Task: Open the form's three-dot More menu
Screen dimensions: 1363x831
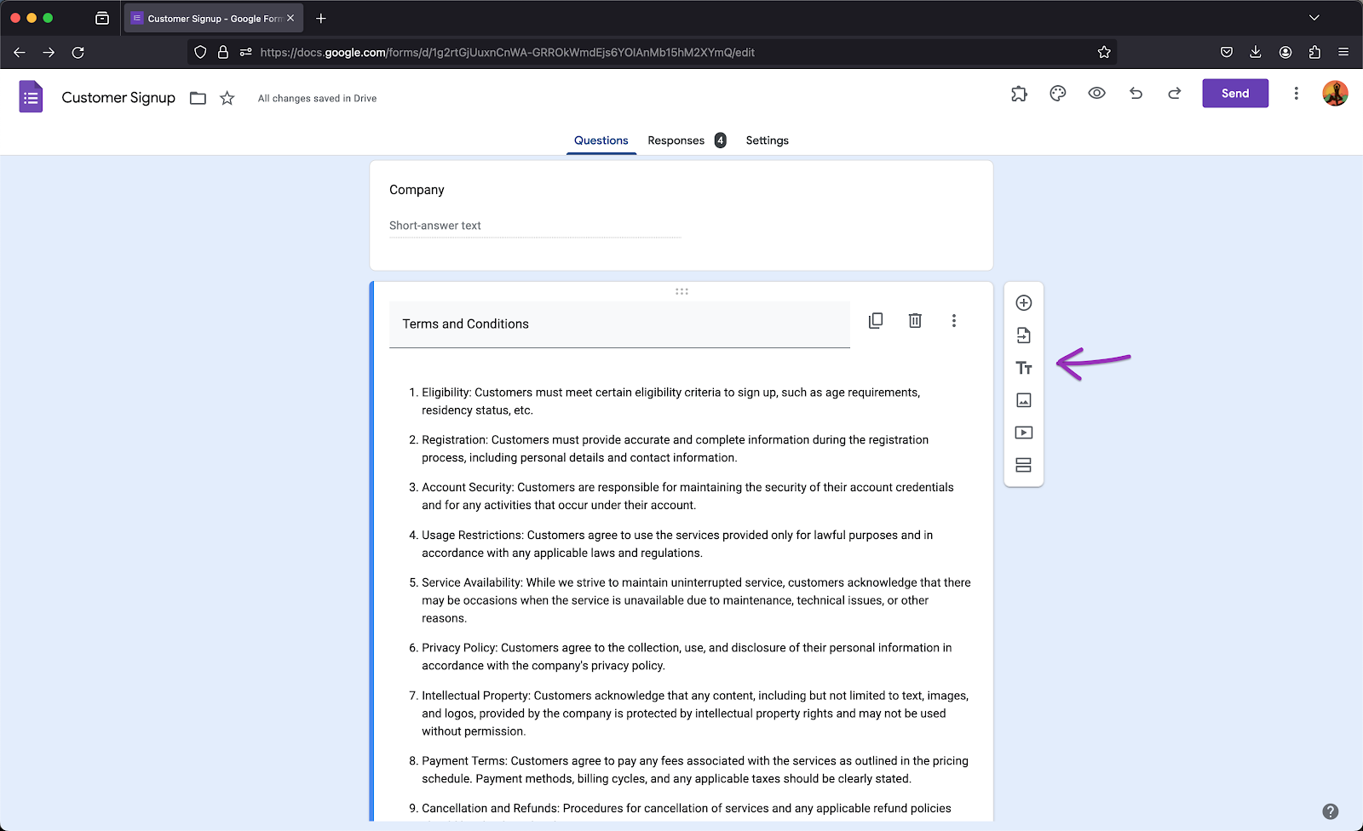Action: click(x=1296, y=94)
